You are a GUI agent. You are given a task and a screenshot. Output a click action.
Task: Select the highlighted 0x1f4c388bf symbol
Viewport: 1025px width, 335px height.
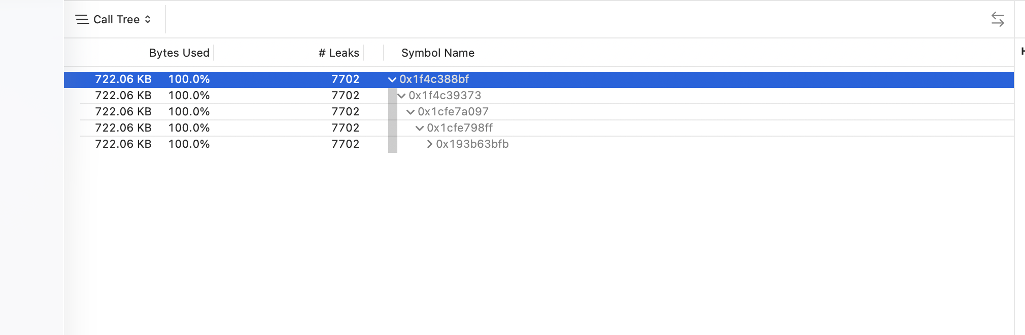coord(434,79)
